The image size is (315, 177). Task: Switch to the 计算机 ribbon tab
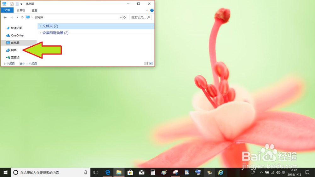tap(21, 10)
